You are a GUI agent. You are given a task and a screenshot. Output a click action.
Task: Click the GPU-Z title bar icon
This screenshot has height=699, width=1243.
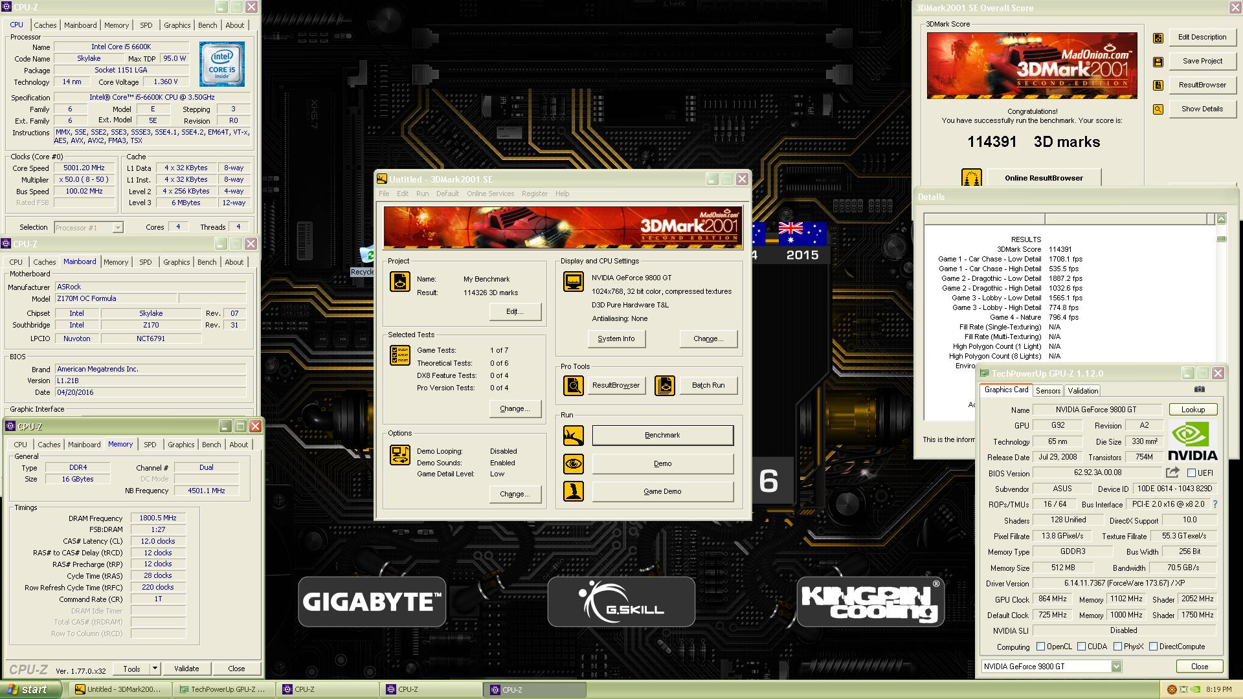[985, 373]
